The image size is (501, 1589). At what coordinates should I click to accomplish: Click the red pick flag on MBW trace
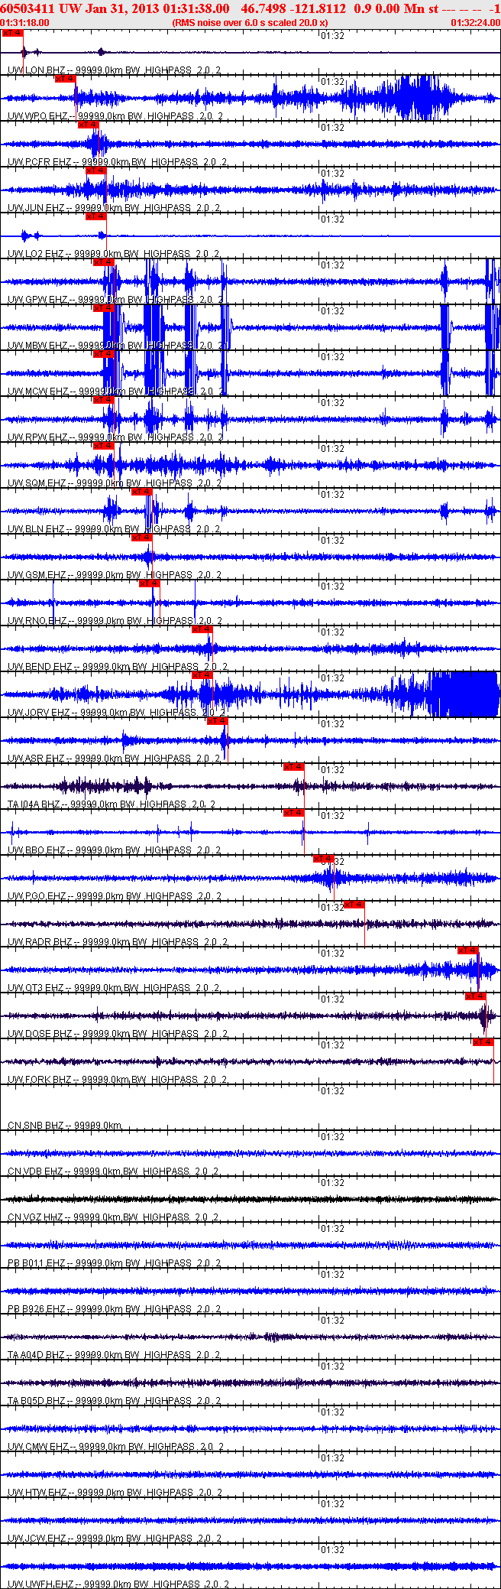[104, 308]
